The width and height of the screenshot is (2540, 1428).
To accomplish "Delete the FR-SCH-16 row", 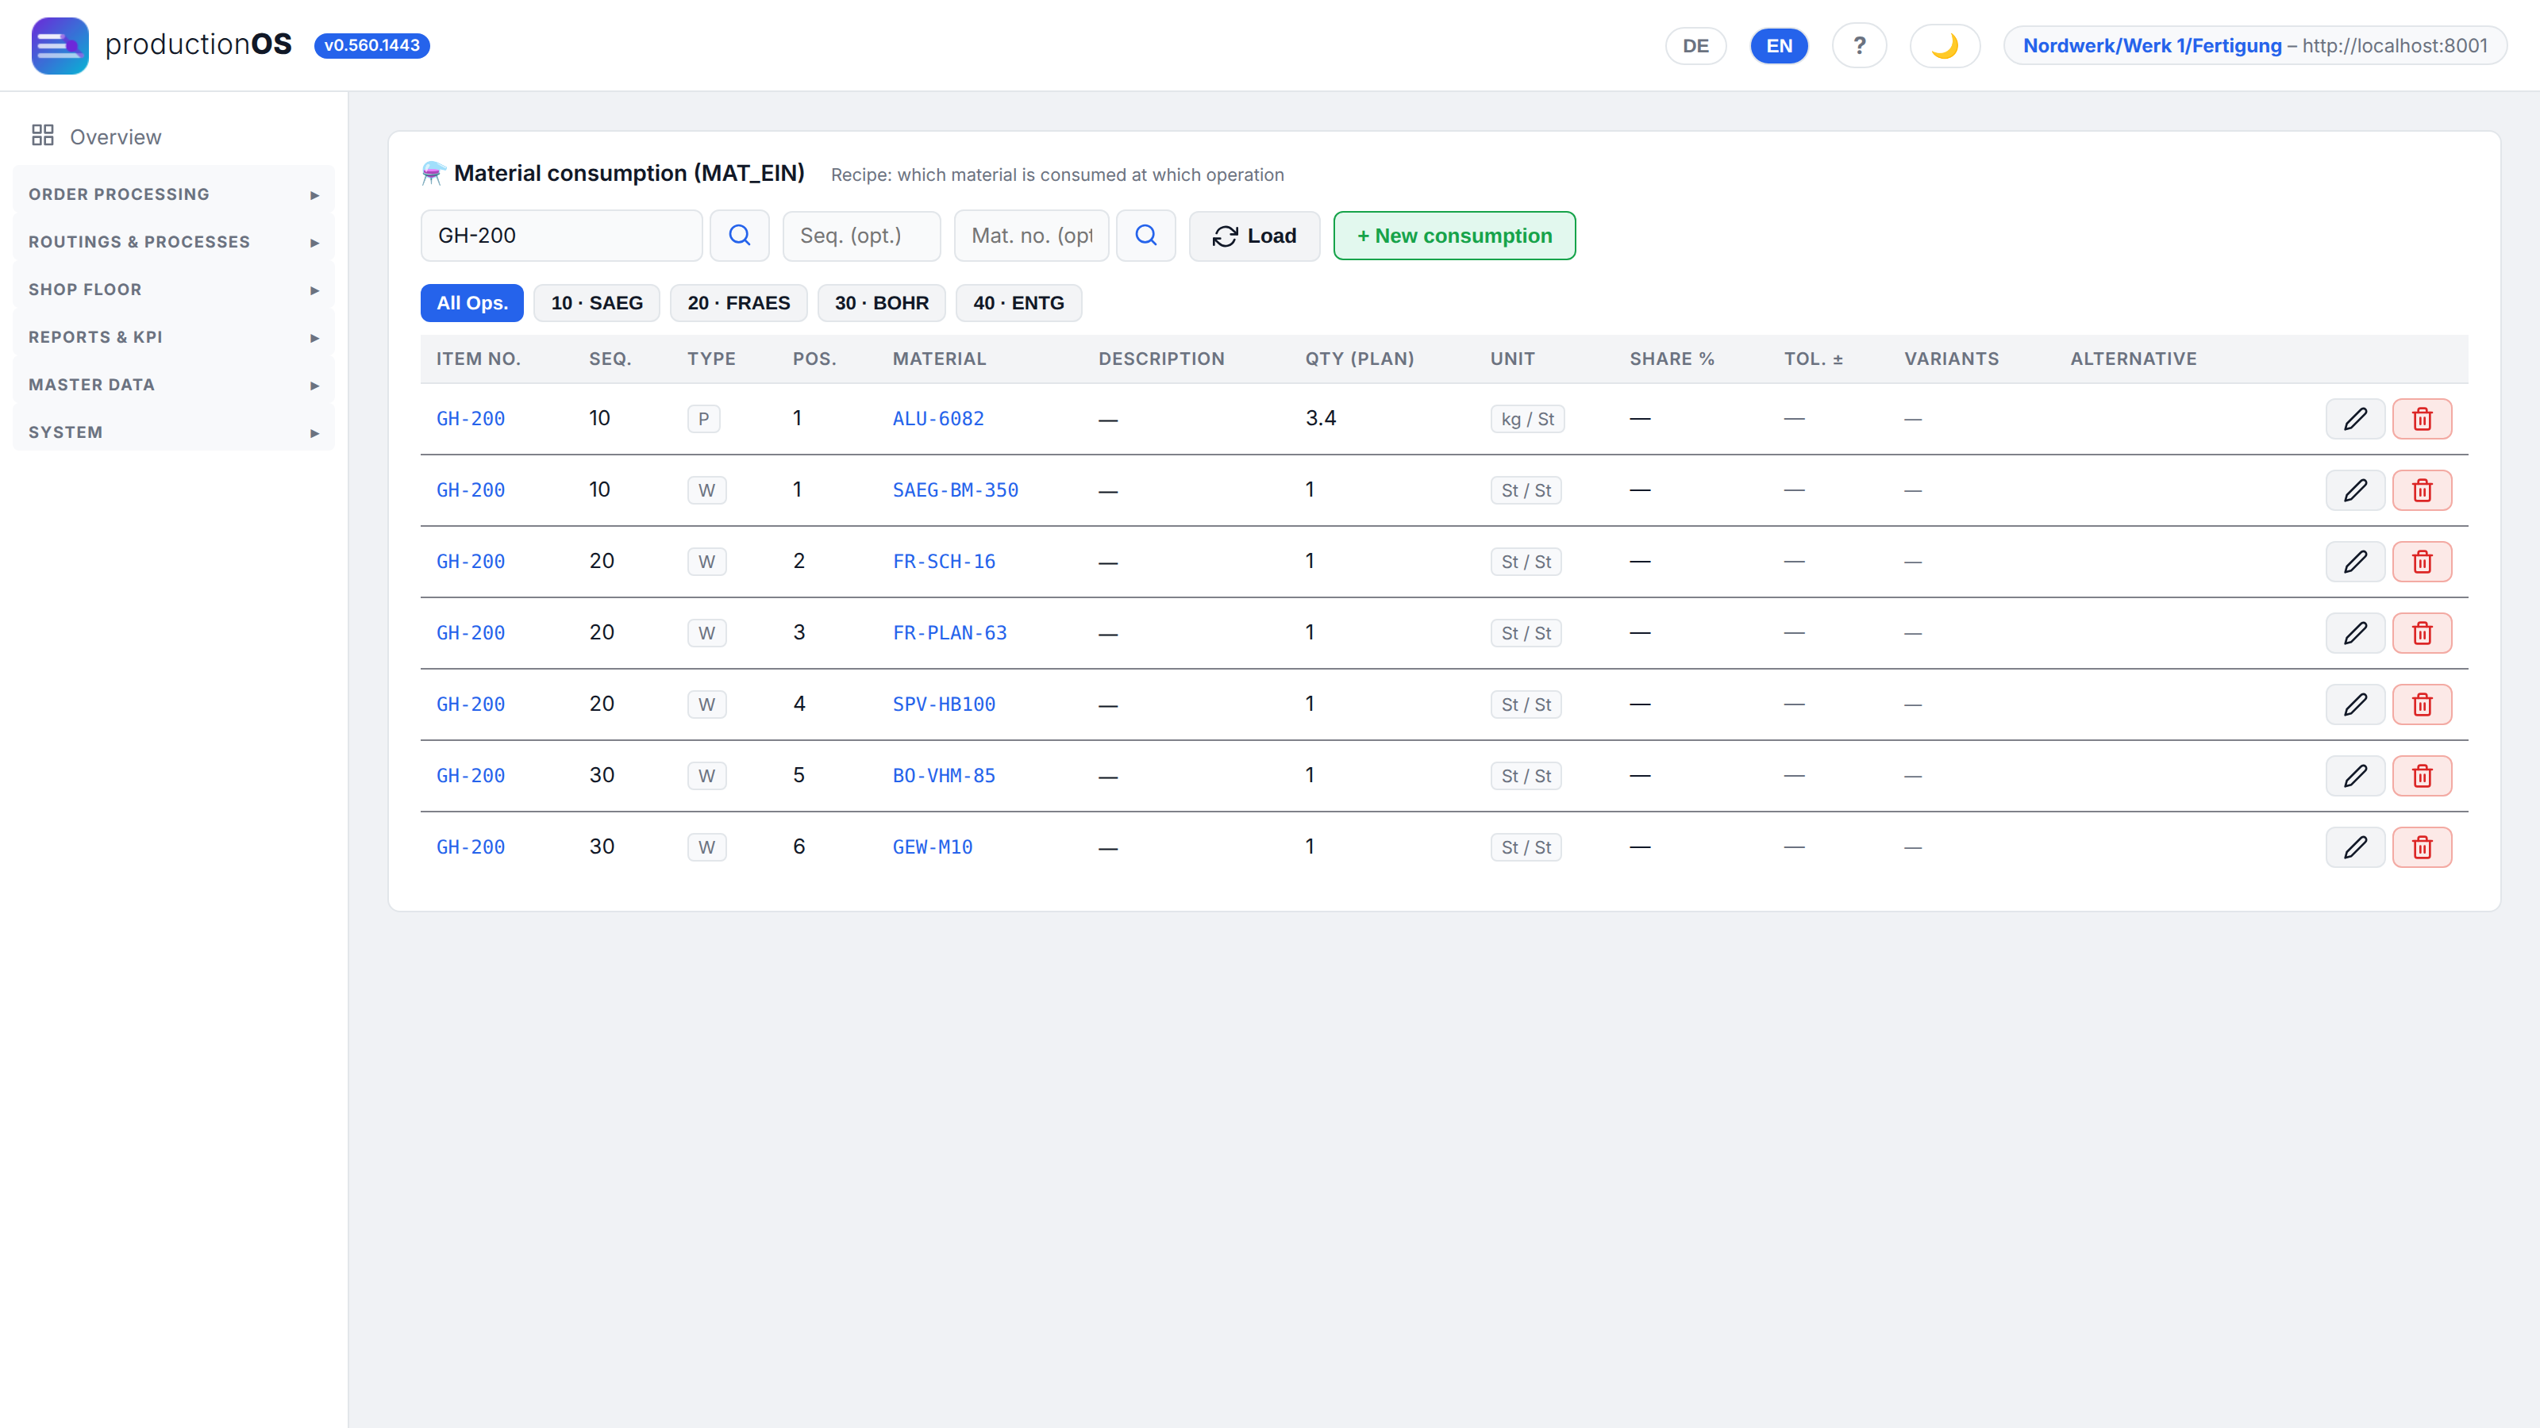I will pyautogui.click(x=2422, y=562).
